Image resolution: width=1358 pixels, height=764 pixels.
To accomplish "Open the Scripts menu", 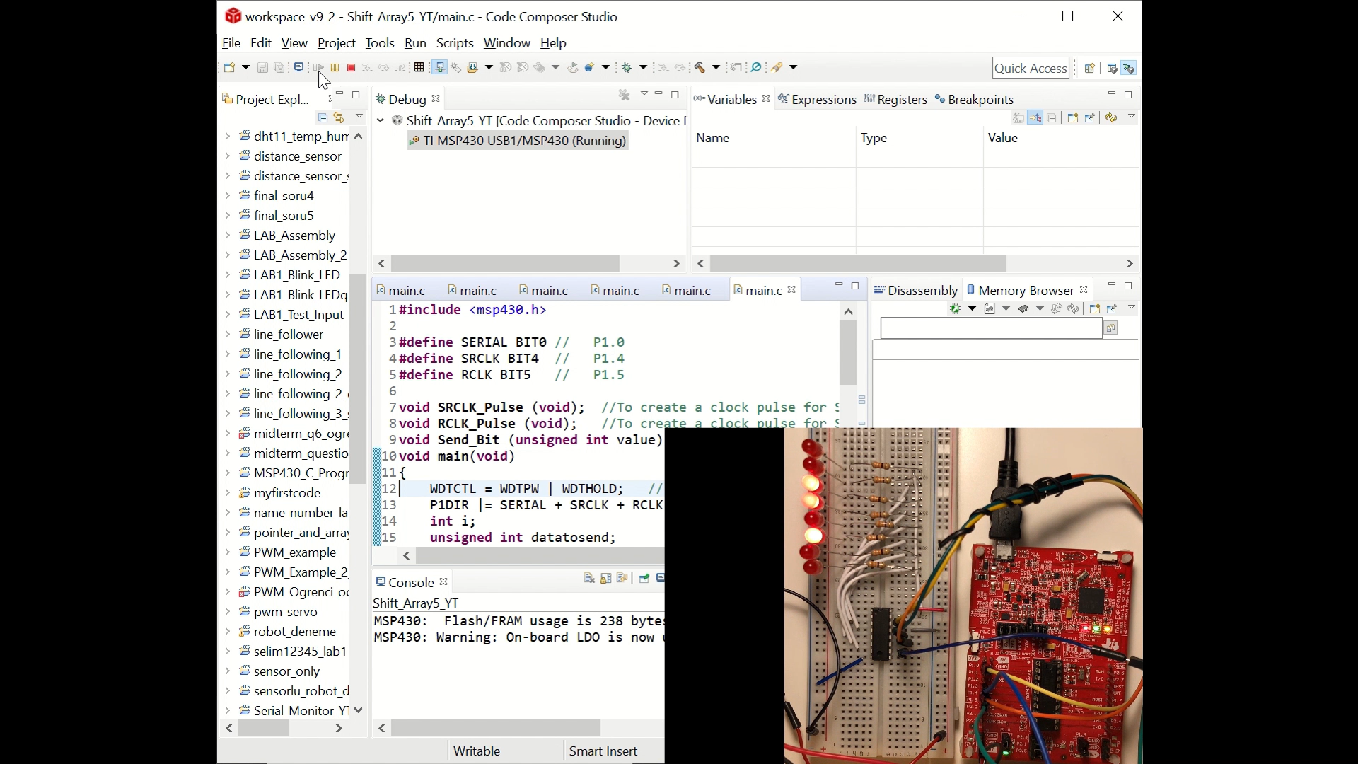I will (x=455, y=43).
